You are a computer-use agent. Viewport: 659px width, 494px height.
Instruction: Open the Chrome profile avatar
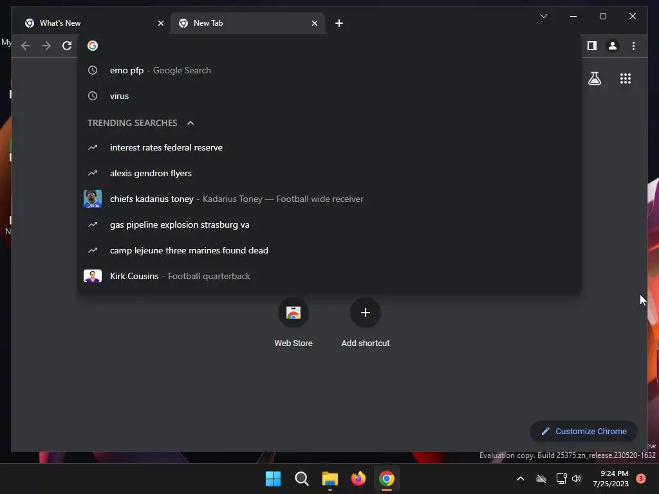pos(613,46)
